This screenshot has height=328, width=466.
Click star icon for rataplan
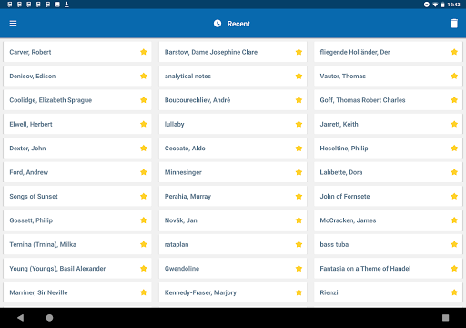click(x=299, y=244)
